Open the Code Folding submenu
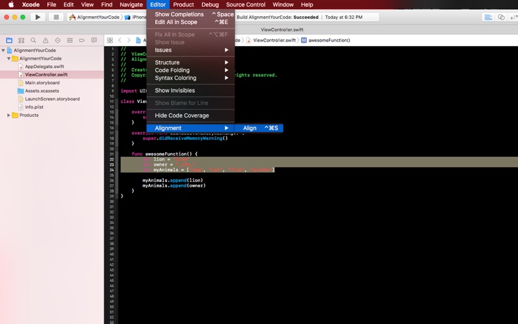This screenshot has width=518, height=324. click(x=190, y=70)
